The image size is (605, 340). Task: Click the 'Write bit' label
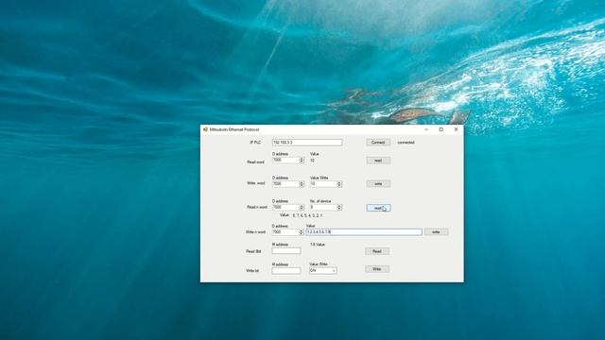pyautogui.click(x=252, y=271)
